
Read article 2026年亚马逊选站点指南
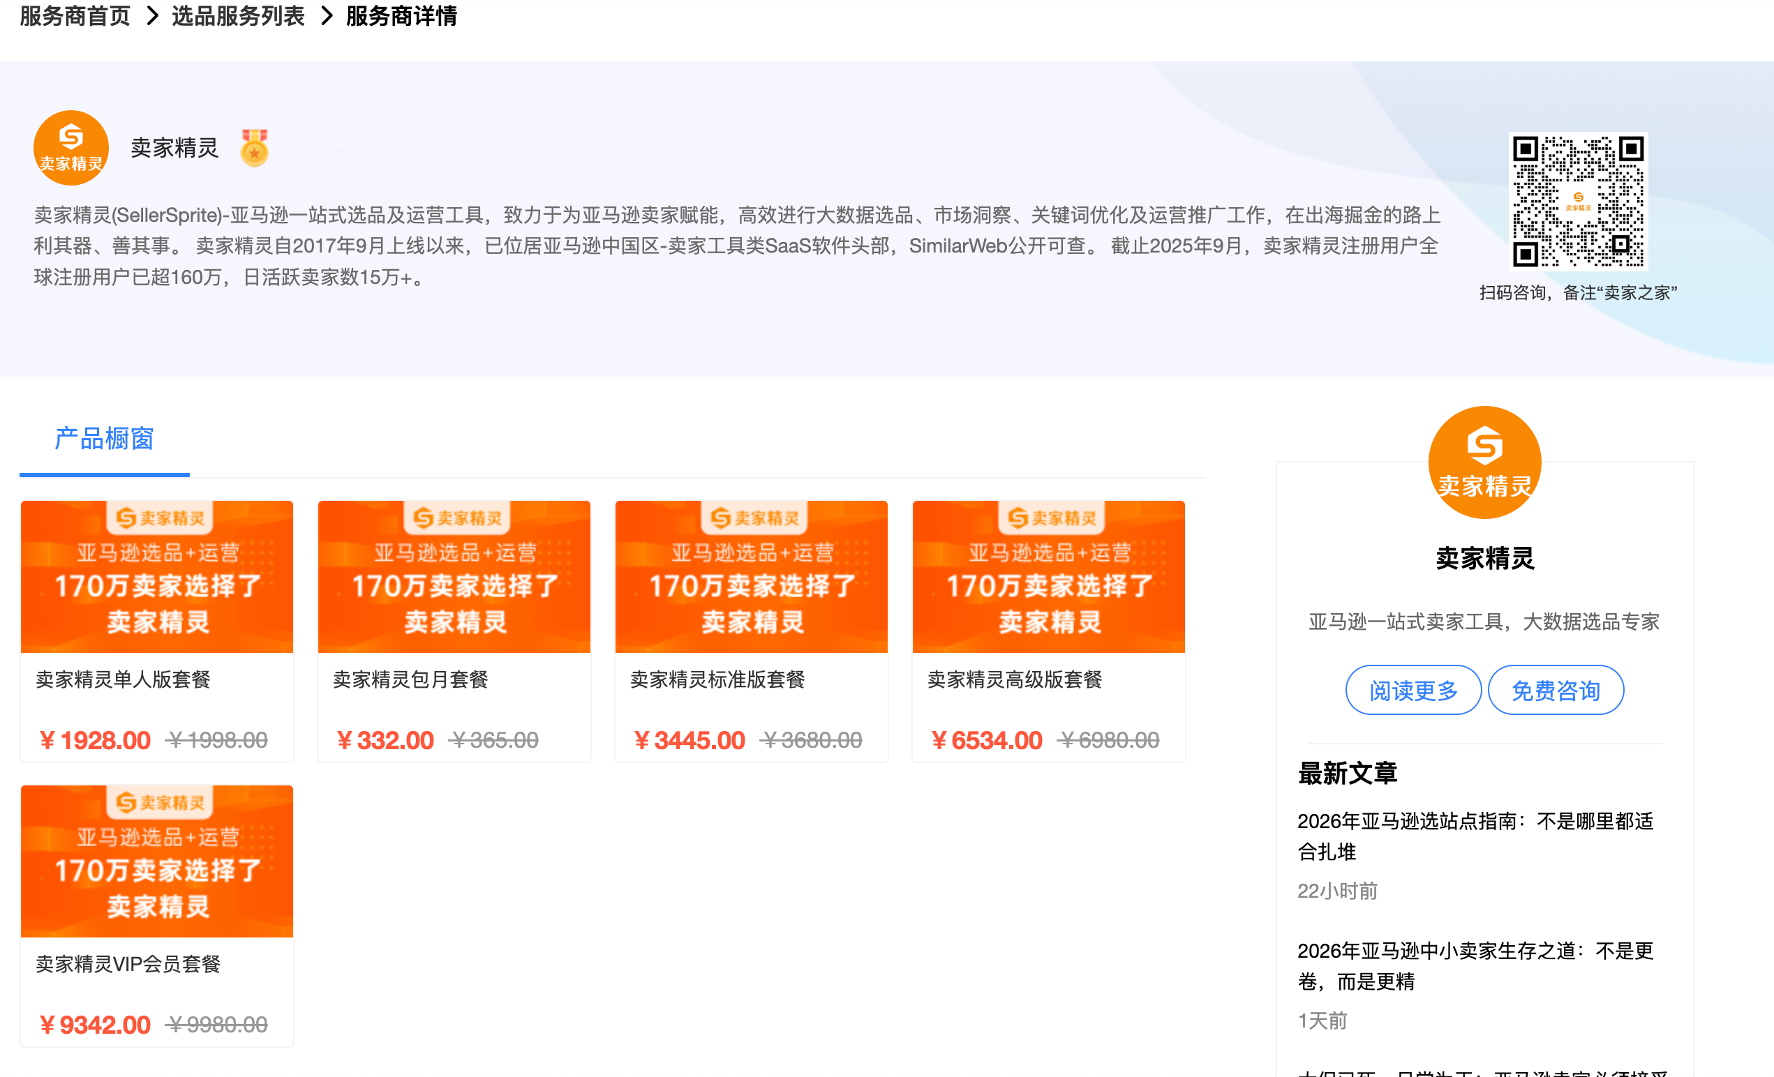1475,836
